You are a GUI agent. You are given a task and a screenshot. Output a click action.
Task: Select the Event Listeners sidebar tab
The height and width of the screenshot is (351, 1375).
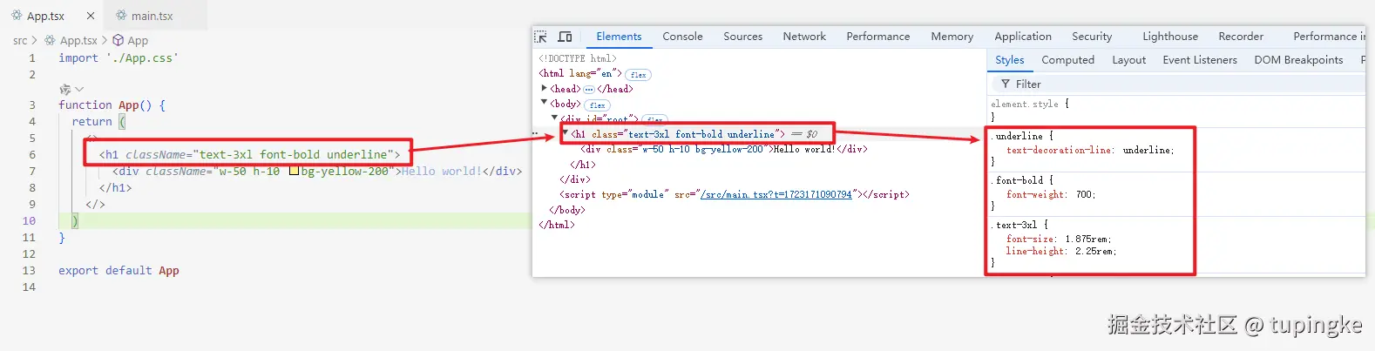(1200, 60)
